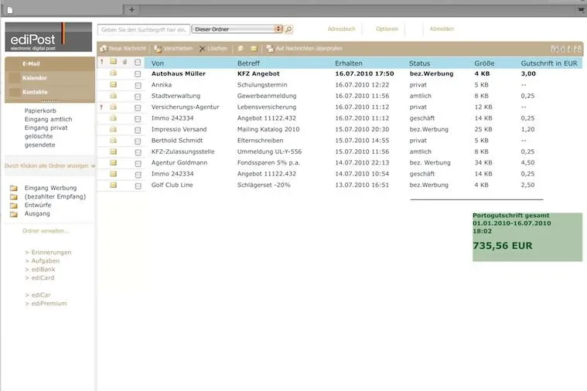The height and width of the screenshot is (391, 587).
Task: Check the Agentur Goldmann message checkbox
Action: 138,164
